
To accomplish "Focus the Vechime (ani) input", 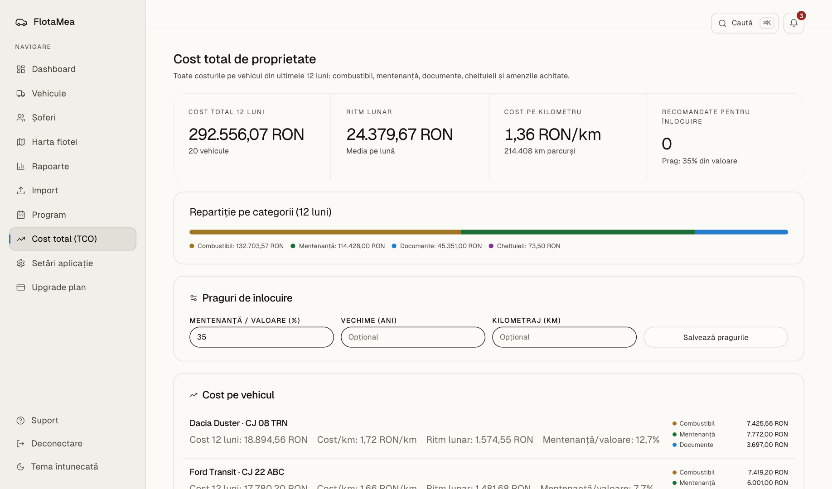I will [413, 337].
